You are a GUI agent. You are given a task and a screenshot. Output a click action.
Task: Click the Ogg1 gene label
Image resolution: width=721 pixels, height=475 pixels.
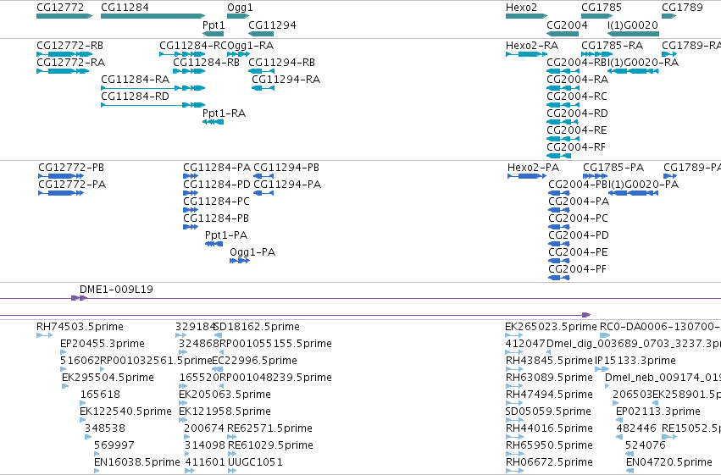coord(240,8)
